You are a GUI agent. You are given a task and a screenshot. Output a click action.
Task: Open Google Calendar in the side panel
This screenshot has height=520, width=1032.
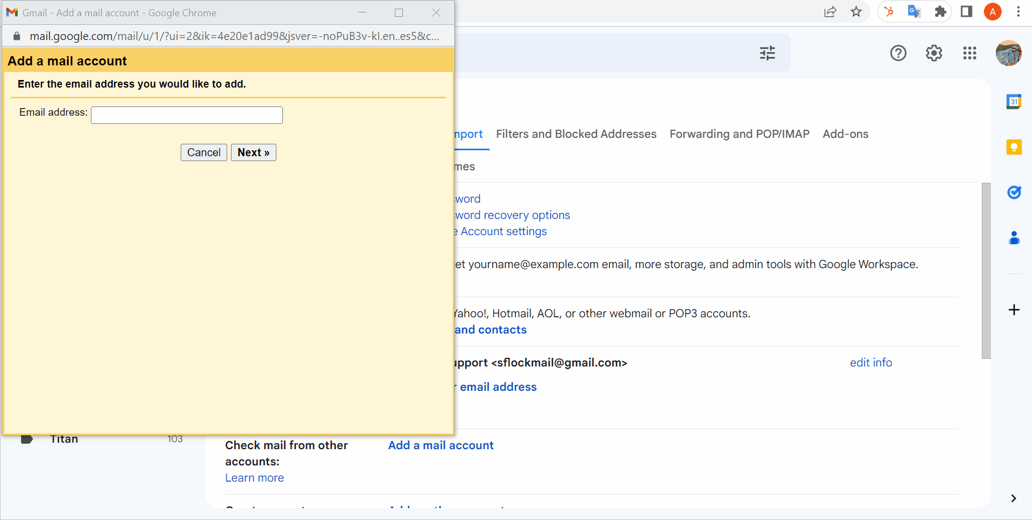(1014, 102)
